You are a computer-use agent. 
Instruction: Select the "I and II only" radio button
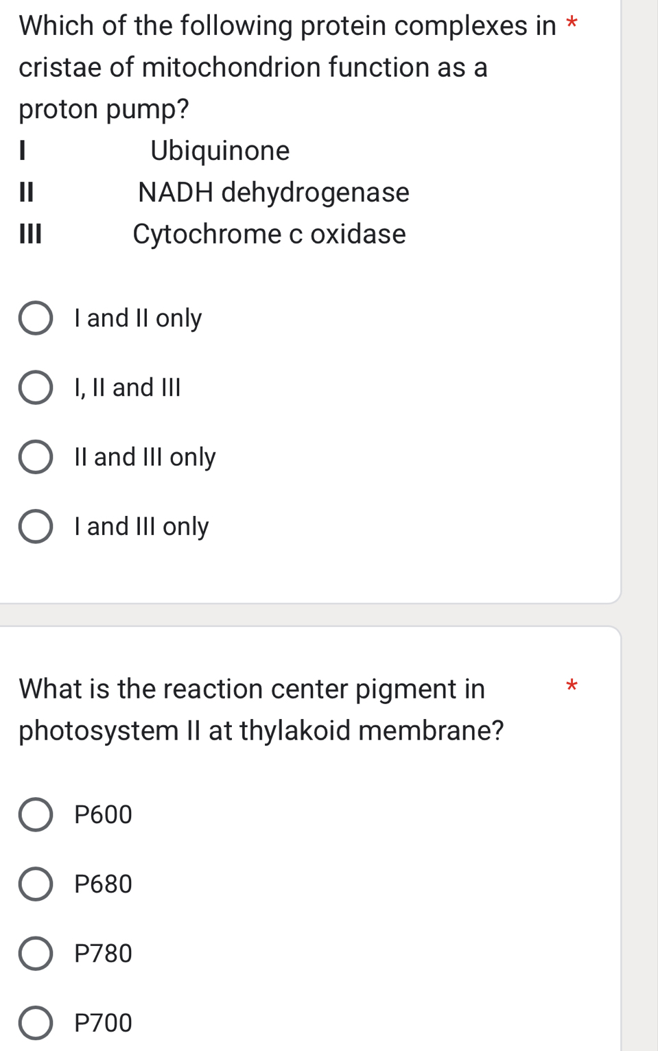(36, 318)
